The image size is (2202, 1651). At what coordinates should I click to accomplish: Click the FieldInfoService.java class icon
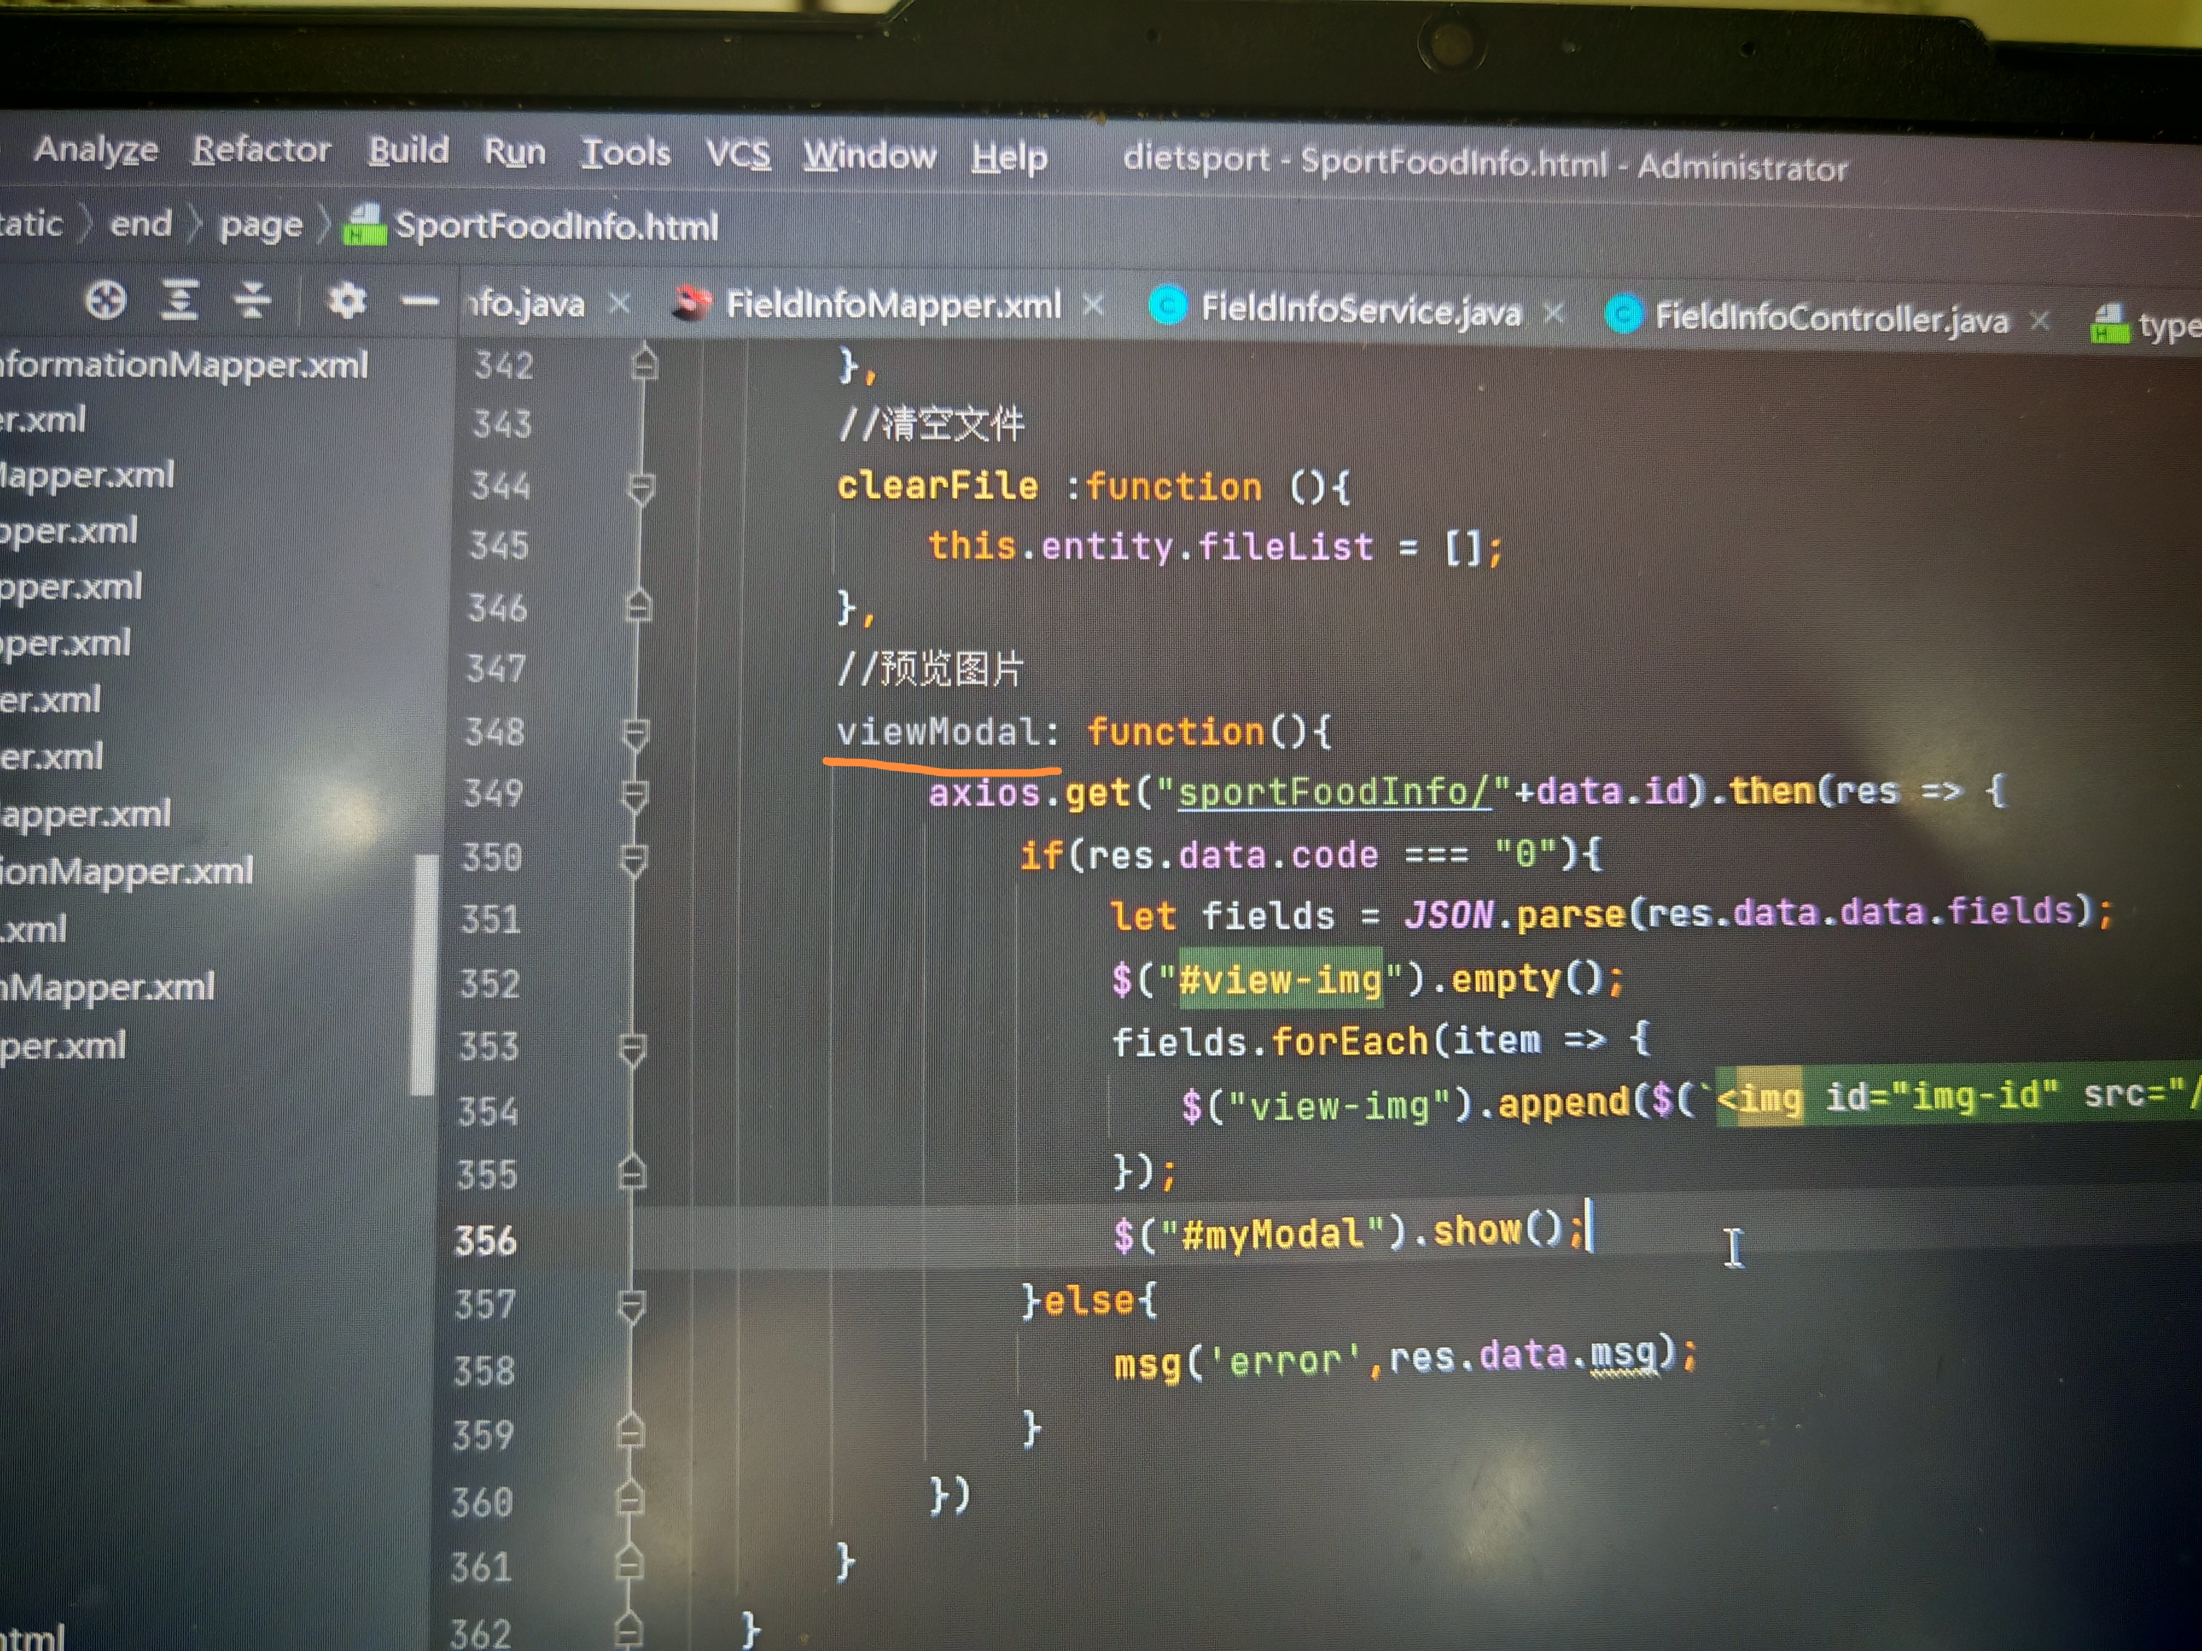tap(1168, 306)
